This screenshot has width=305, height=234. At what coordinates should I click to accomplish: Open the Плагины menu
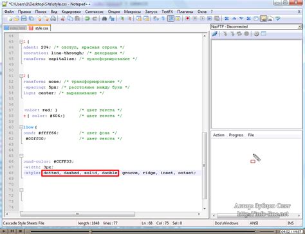pyautogui.click(x=185, y=12)
